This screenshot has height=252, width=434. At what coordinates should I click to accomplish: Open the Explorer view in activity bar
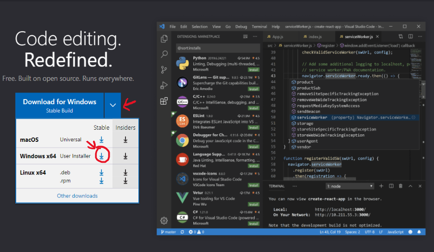(x=164, y=39)
